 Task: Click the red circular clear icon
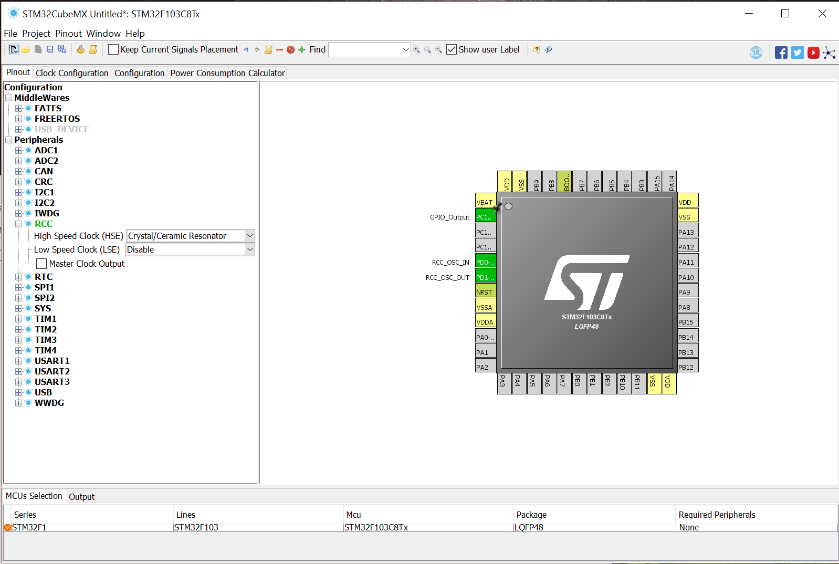[x=290, y=50]
